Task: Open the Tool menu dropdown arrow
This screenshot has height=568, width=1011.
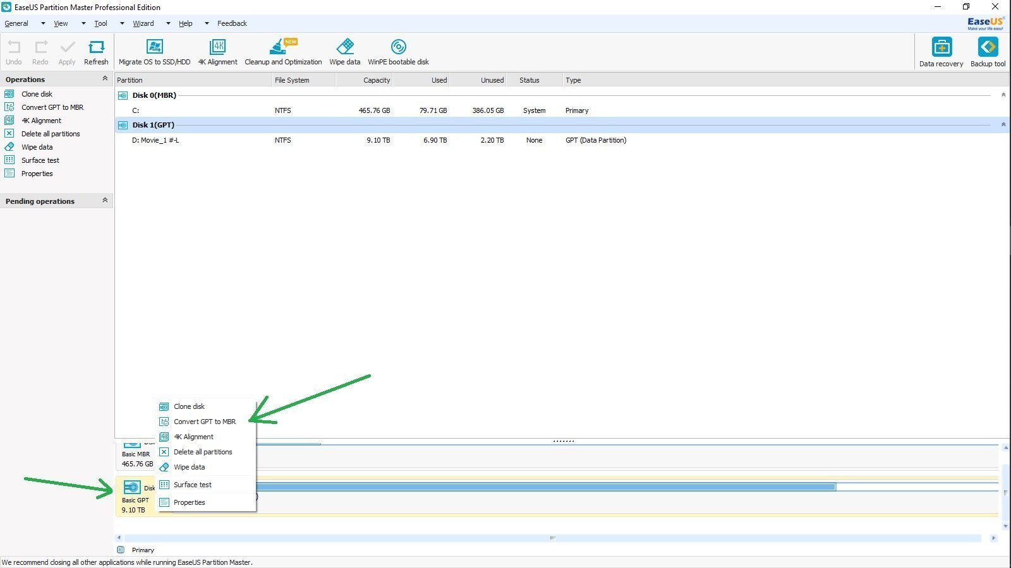Action: point(122,24)
